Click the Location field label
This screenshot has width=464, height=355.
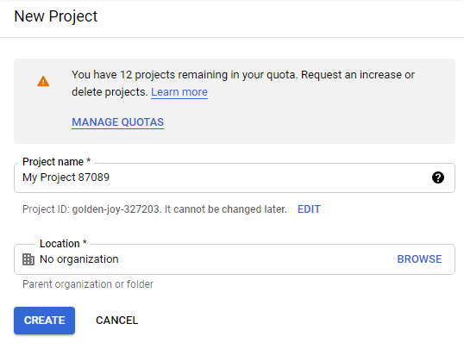pyautogui.click(x=63, y=244)
